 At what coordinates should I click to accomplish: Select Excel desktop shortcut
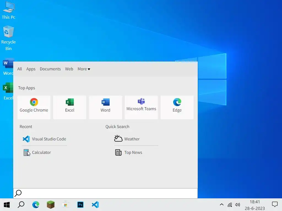pos(8,91)
